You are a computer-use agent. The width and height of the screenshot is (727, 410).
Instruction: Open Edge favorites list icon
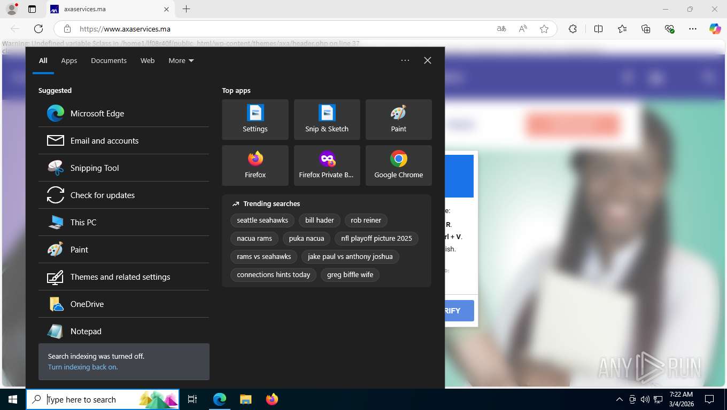(622, 29)
